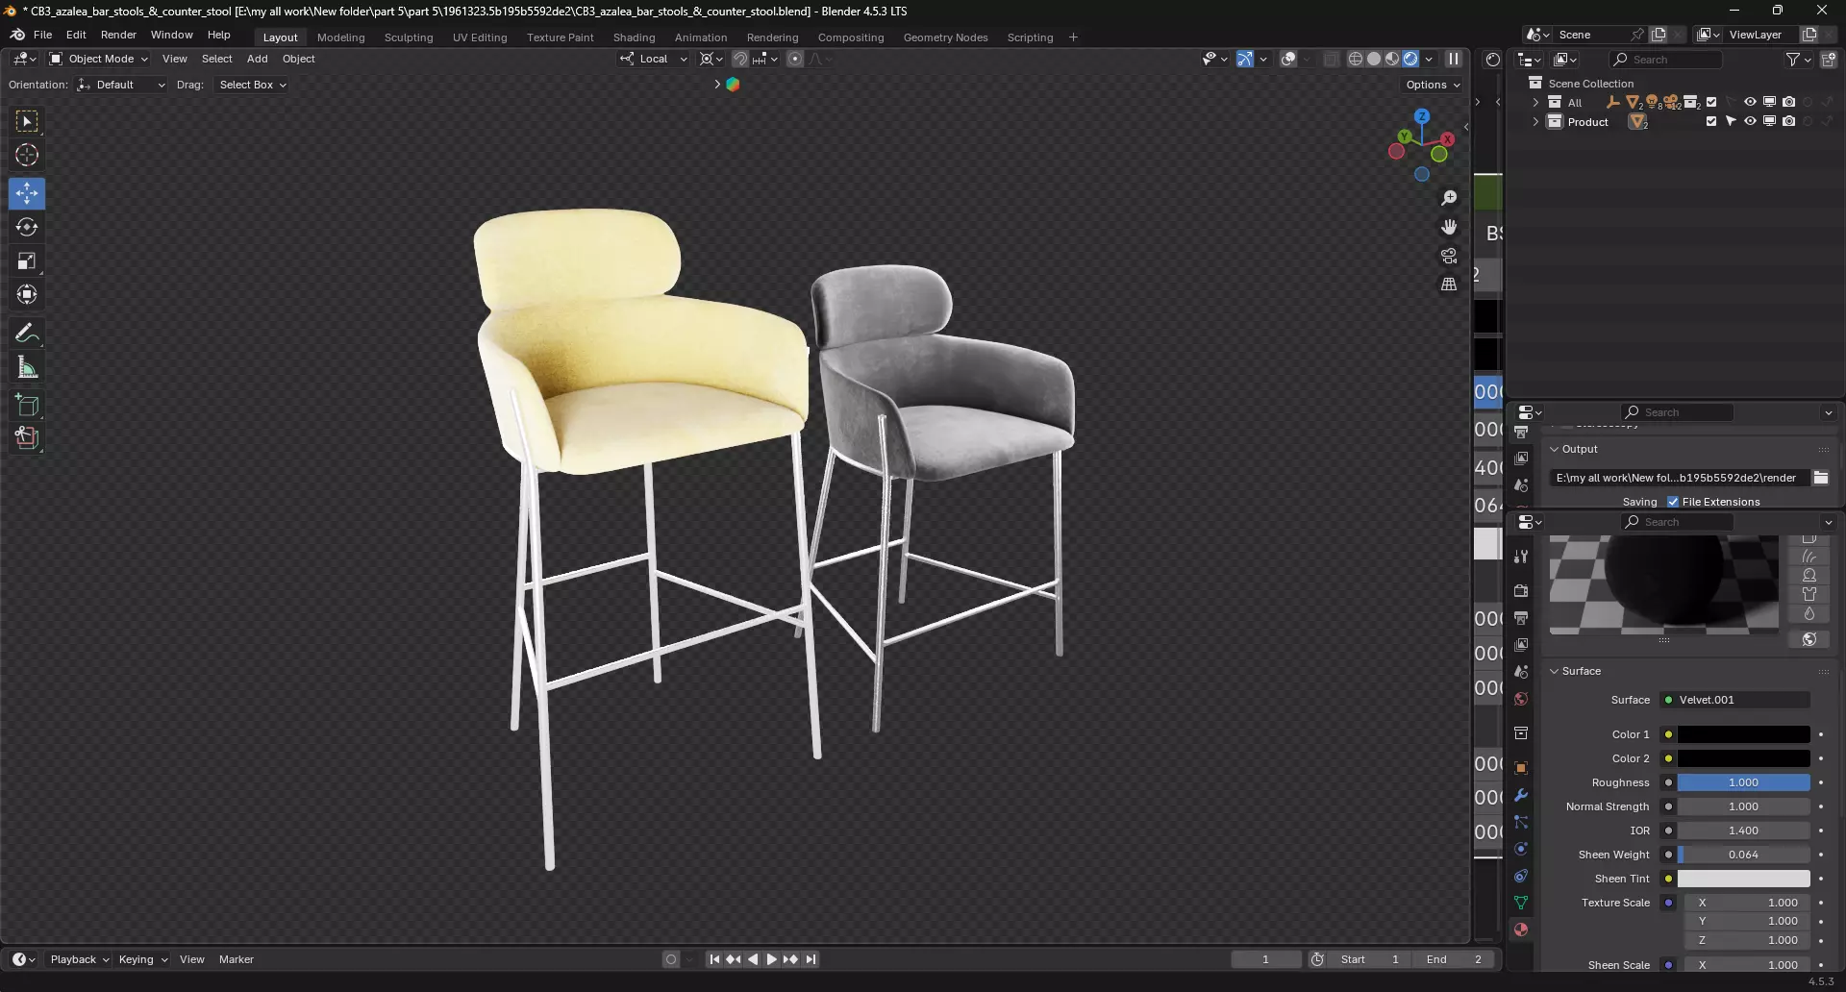Viewport: 1846px width, 992px height.
Task: Activate the Cursor tool
Action: point(27,155)
